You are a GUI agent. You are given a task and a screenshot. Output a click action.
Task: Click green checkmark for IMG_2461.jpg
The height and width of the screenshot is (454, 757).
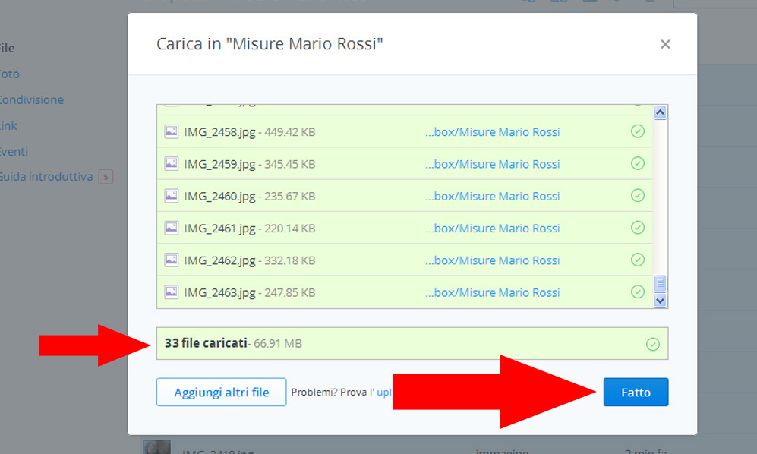(638, 228)
